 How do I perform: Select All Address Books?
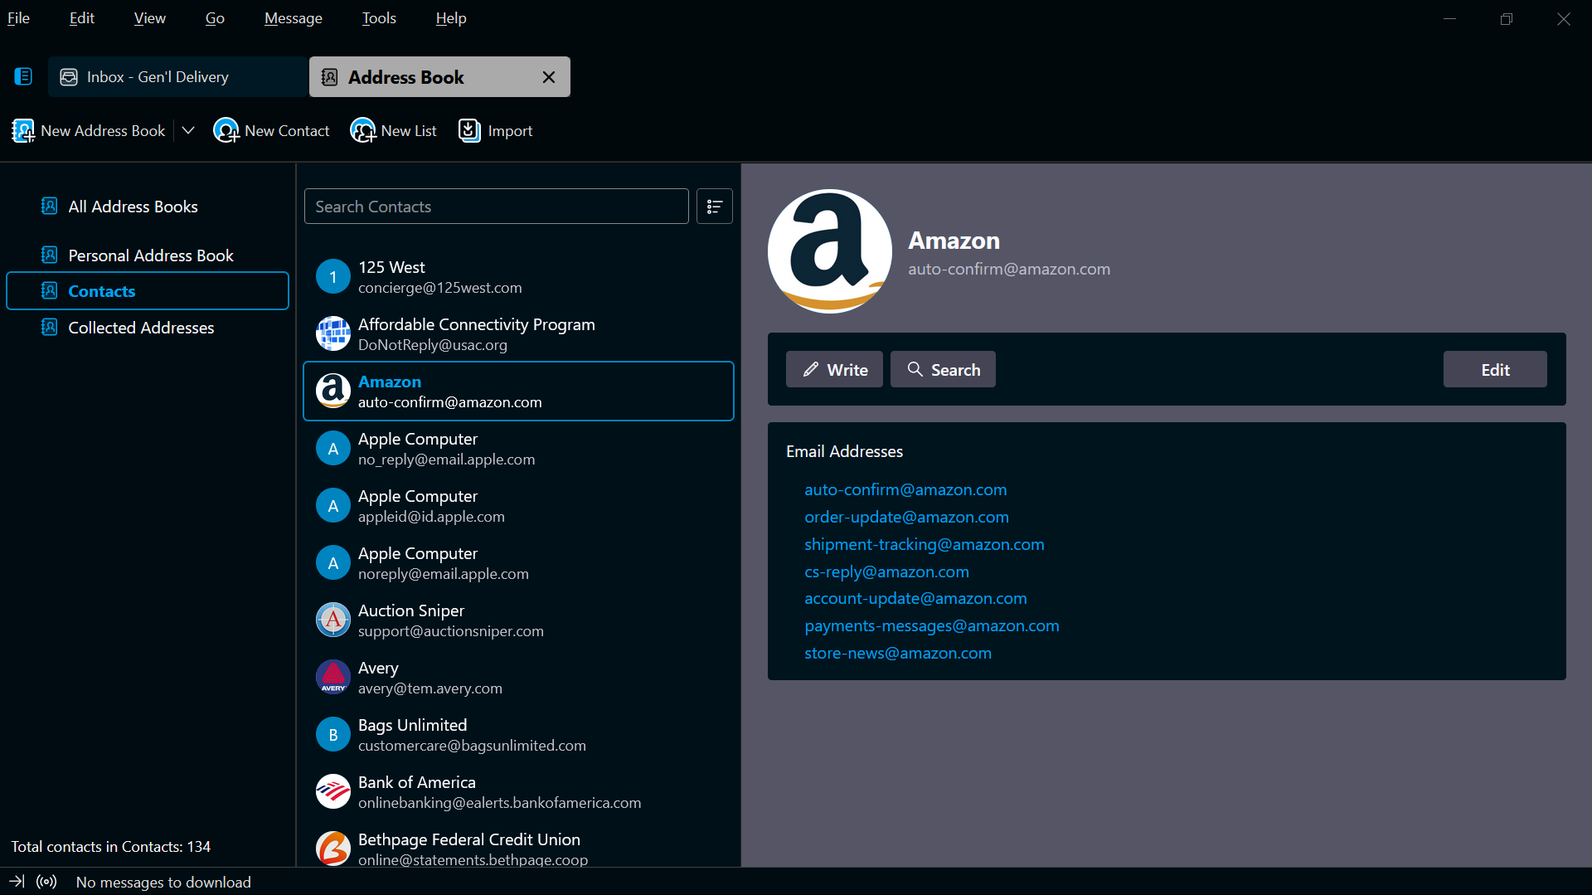tap(133, 207)
